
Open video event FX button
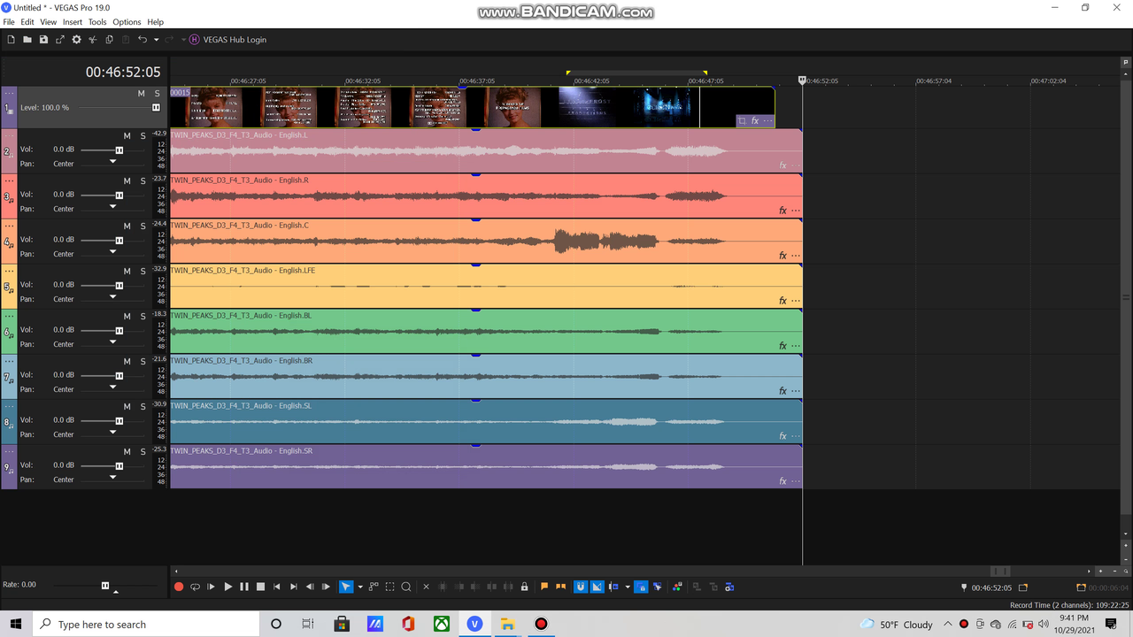pyautogui.click(x=755, y=121)
